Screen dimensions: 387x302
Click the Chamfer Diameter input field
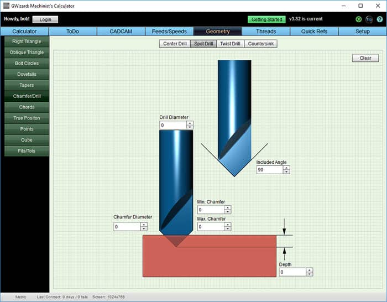(x=127, y=227)
